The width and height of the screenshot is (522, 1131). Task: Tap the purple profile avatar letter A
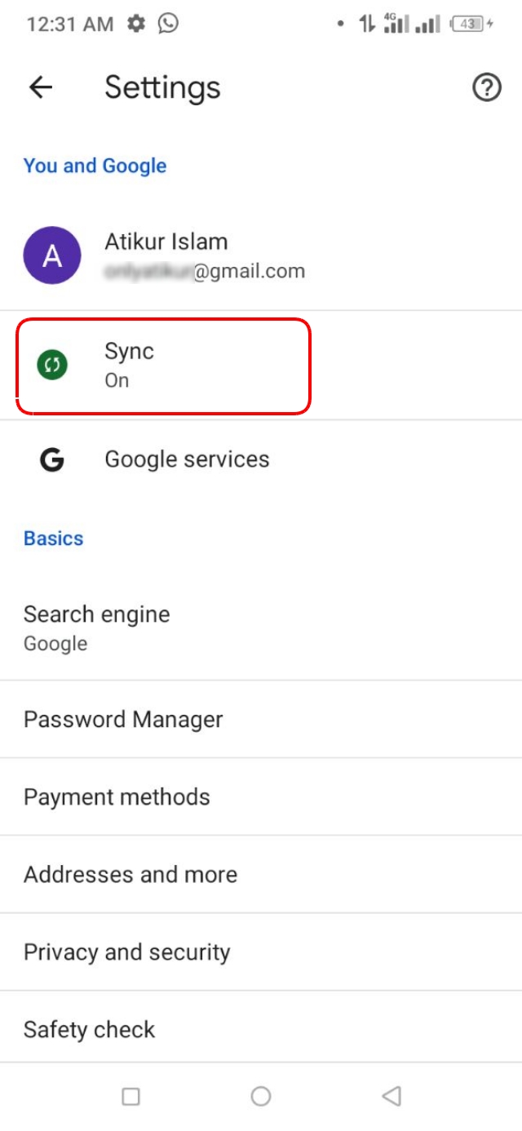pos(51,255)
